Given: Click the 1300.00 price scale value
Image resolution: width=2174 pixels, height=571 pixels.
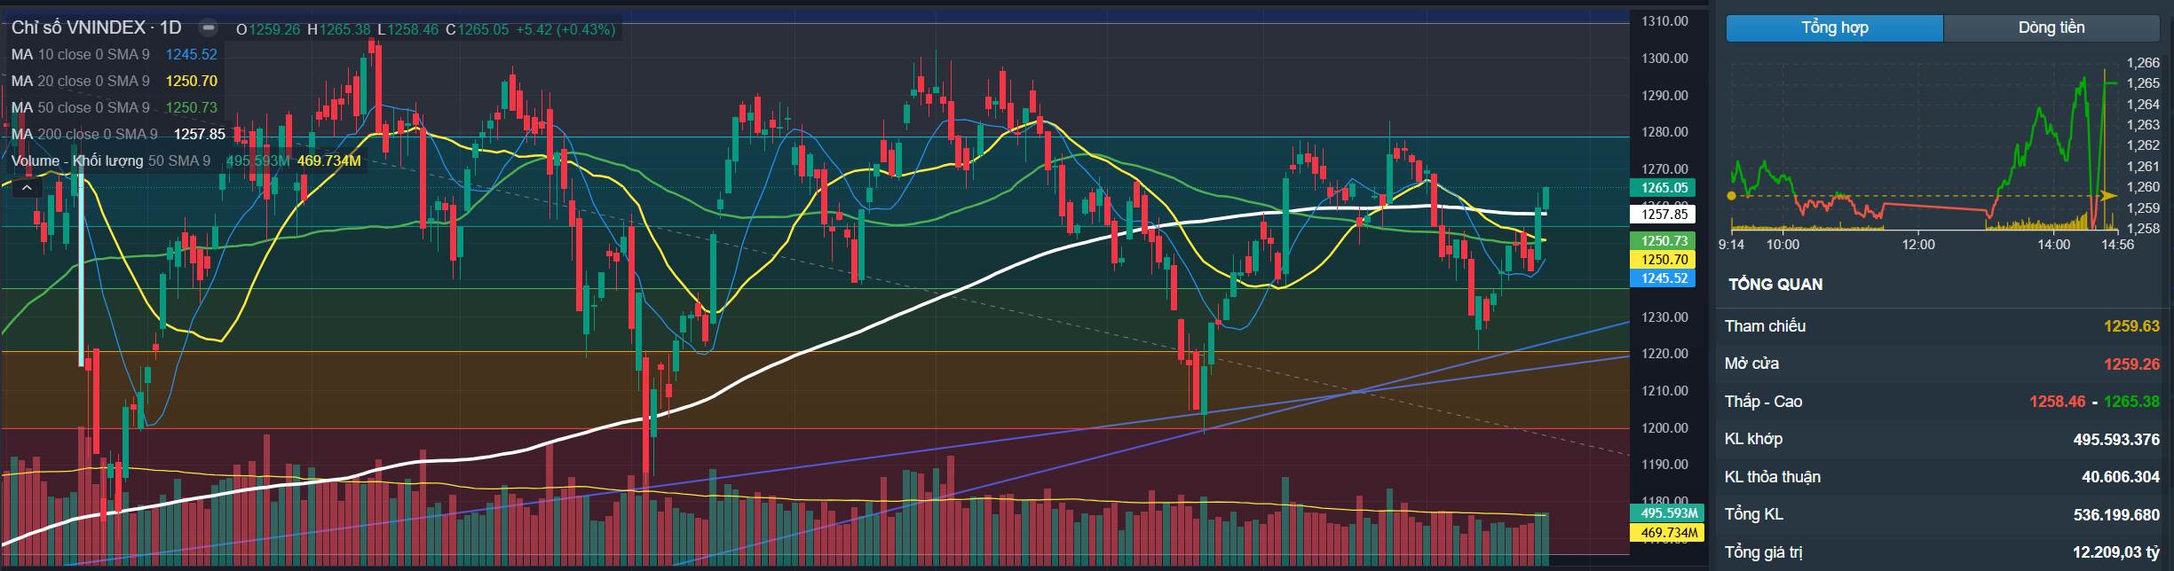Looking at the screenshot, I should coord(1664,59).
